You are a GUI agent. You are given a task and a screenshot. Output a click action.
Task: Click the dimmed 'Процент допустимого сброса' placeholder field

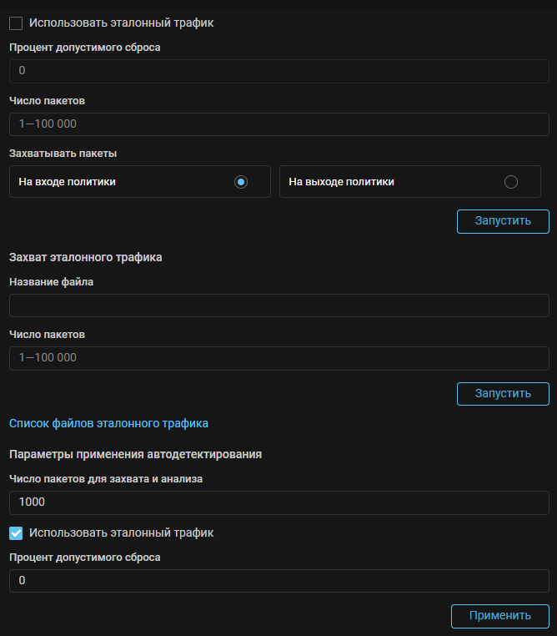coord(278,71)
